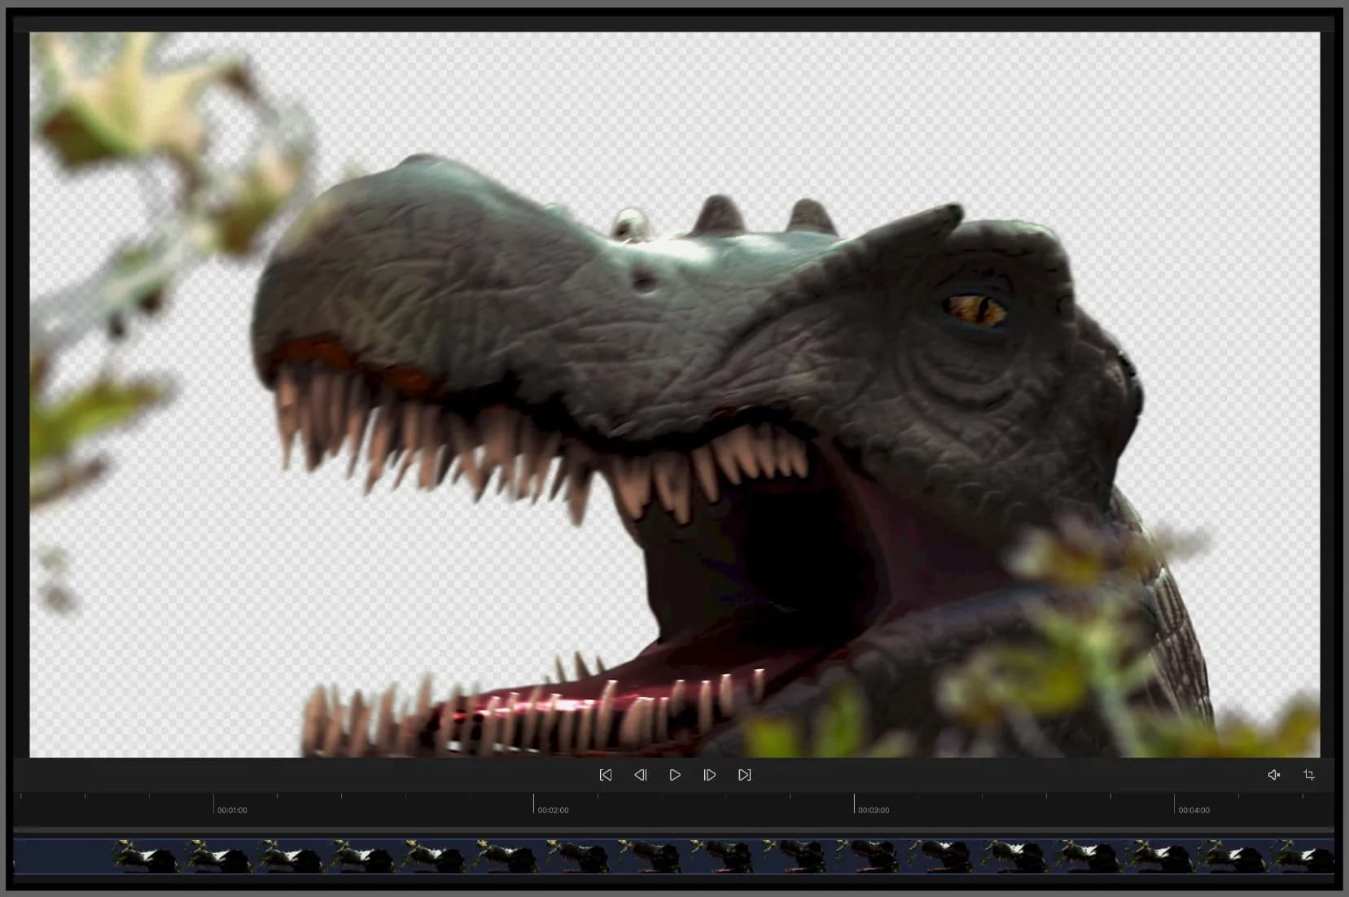Viewport: 1349px width, 897px height.
Task: Click the empty blue clip start area
Action: (x=63, y=857)
